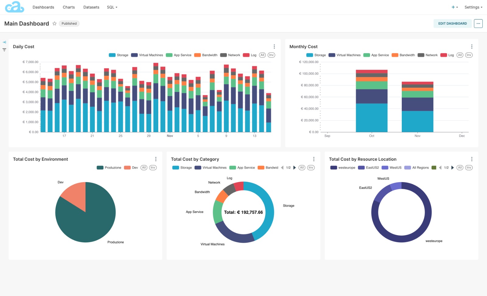The height and width of the screenshot is (296, 487).
Task: Toggle Network series in Daily Cost legend
Action: click(230, 55)
